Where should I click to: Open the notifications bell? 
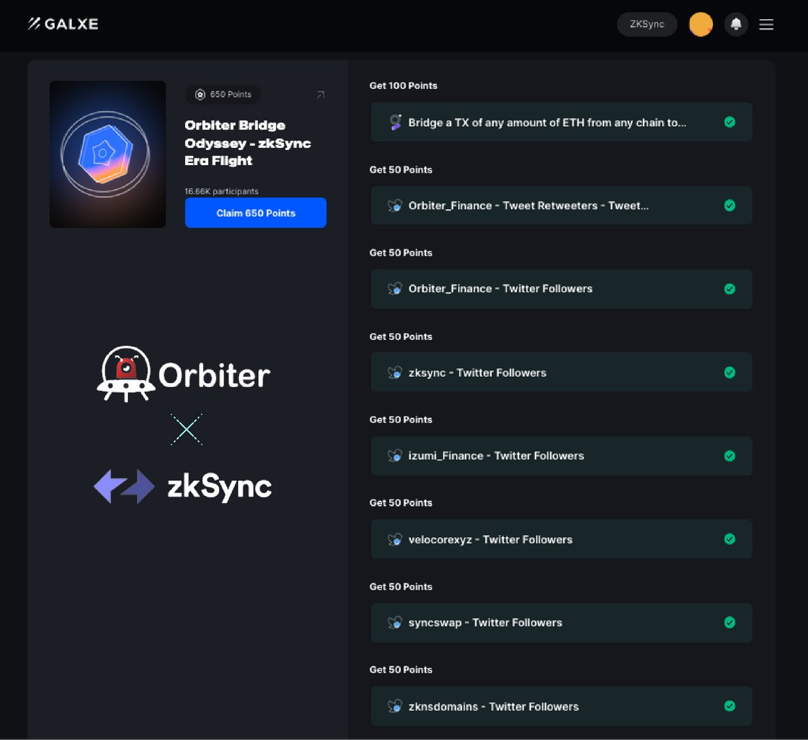[x=736, y=24]
